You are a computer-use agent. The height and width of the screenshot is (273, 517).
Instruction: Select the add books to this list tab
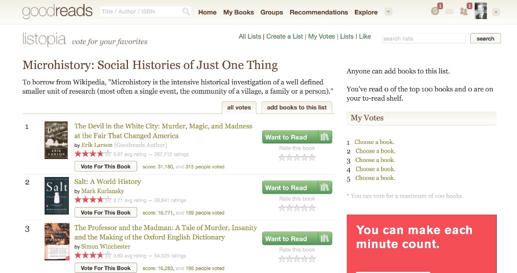[297, 108]
